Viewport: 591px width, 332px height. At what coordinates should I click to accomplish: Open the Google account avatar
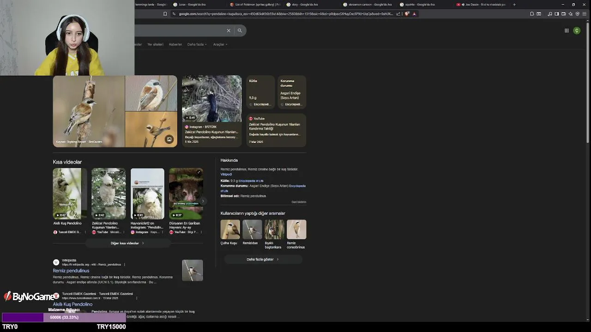[577, 30]
